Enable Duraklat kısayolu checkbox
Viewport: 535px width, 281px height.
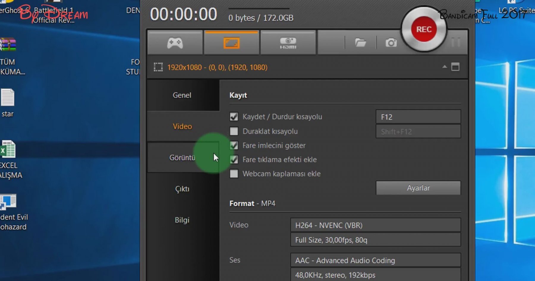click(x=234, y=131)
